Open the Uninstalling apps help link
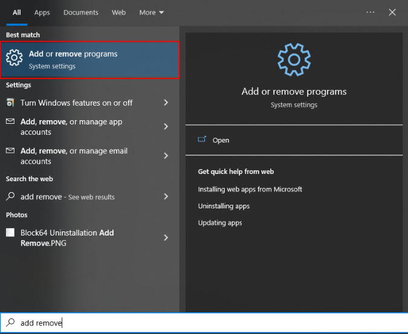The width and height of the screenshot is (408, 334). click(224, 206)
